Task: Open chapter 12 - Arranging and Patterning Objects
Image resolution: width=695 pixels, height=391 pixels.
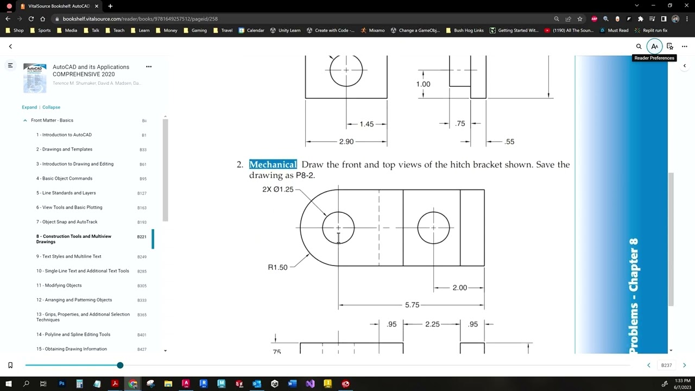Action: tap(74, 300)
